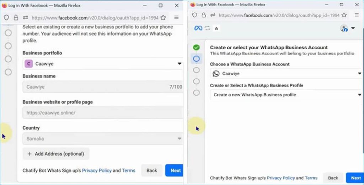Open the Business portfolio dropdown

click(102, 64)
